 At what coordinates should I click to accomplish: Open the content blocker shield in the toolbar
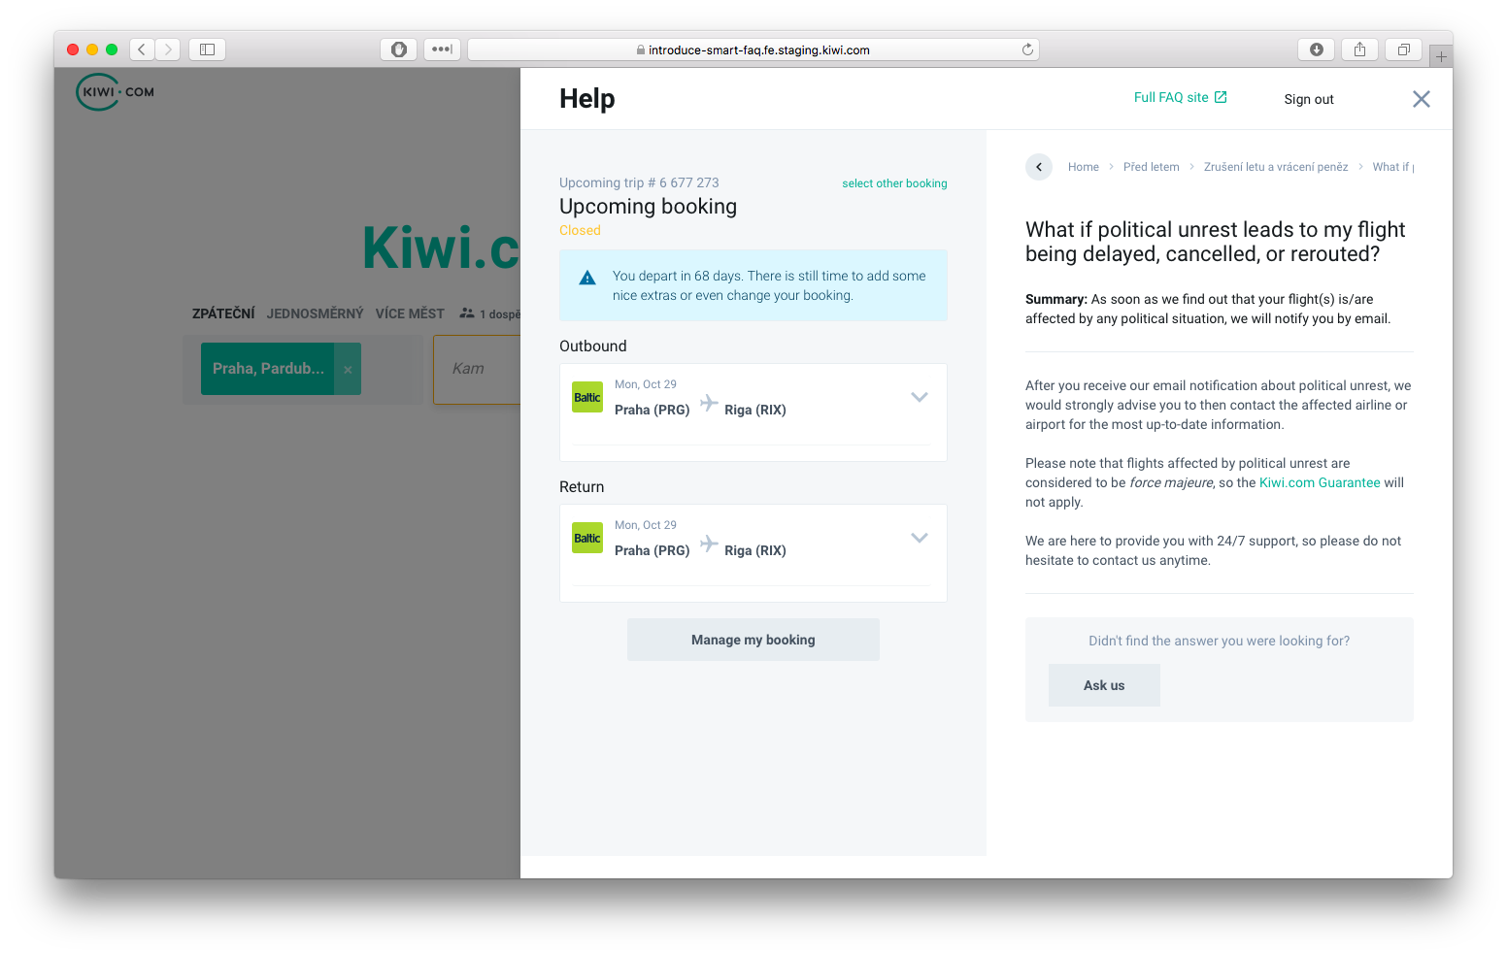398,49
